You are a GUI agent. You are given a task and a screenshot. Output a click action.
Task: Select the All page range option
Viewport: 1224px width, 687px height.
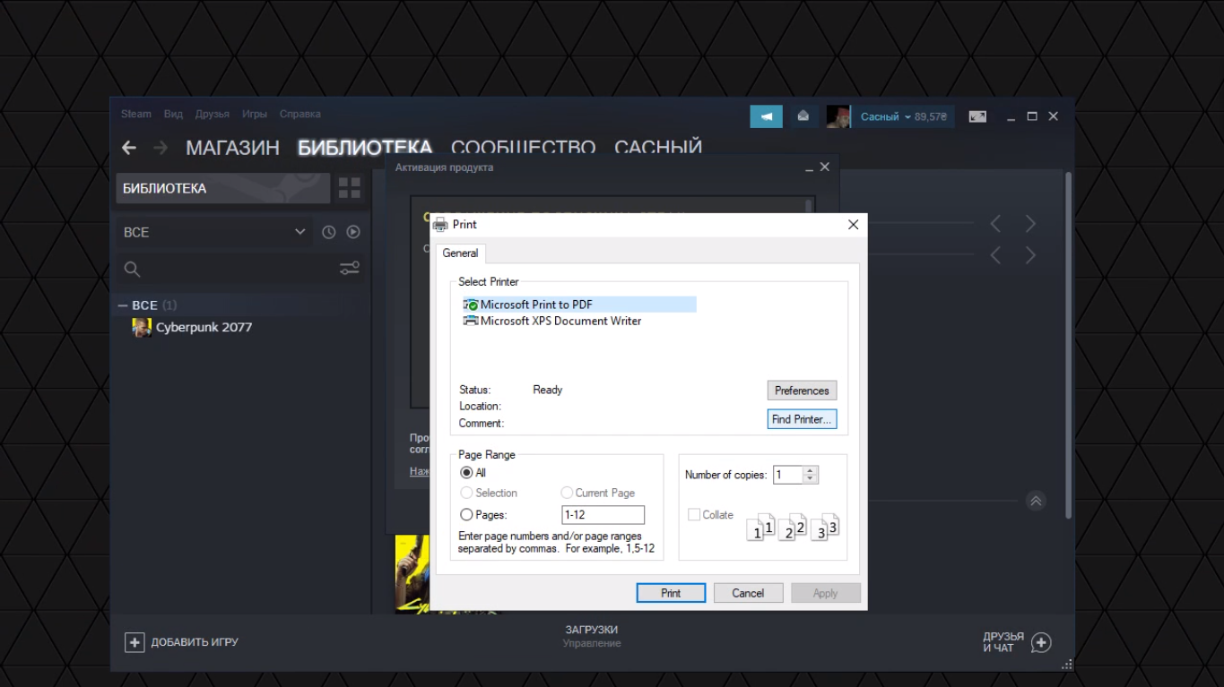point(466,473)
